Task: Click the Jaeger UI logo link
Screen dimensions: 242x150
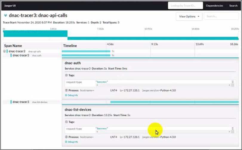Action: [10, 6]
